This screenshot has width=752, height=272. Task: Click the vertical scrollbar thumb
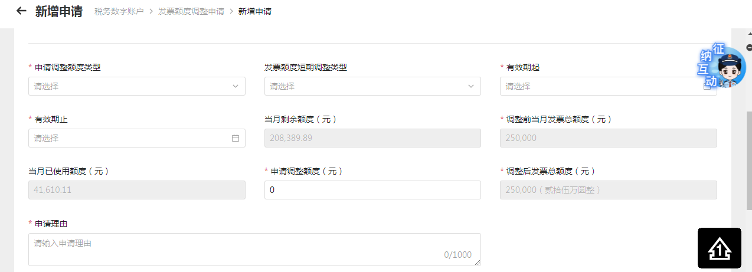(x=748, y=159)
